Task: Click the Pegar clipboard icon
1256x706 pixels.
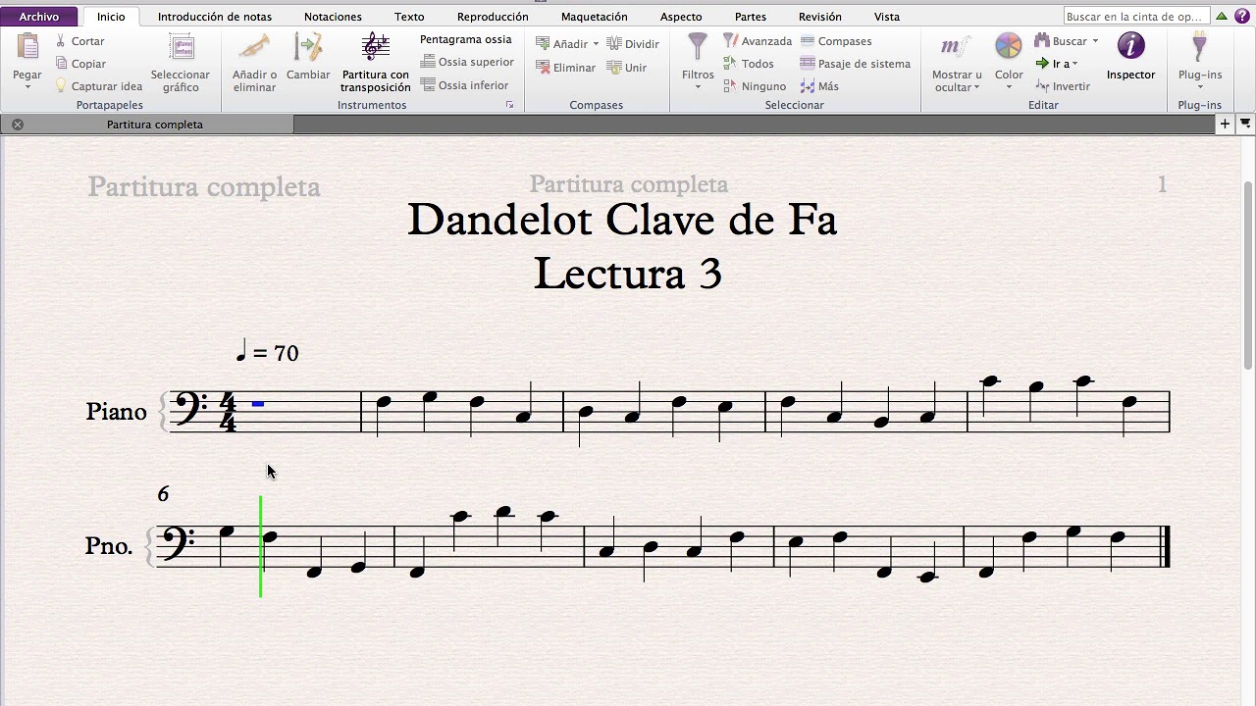Action: click(27, 48)
